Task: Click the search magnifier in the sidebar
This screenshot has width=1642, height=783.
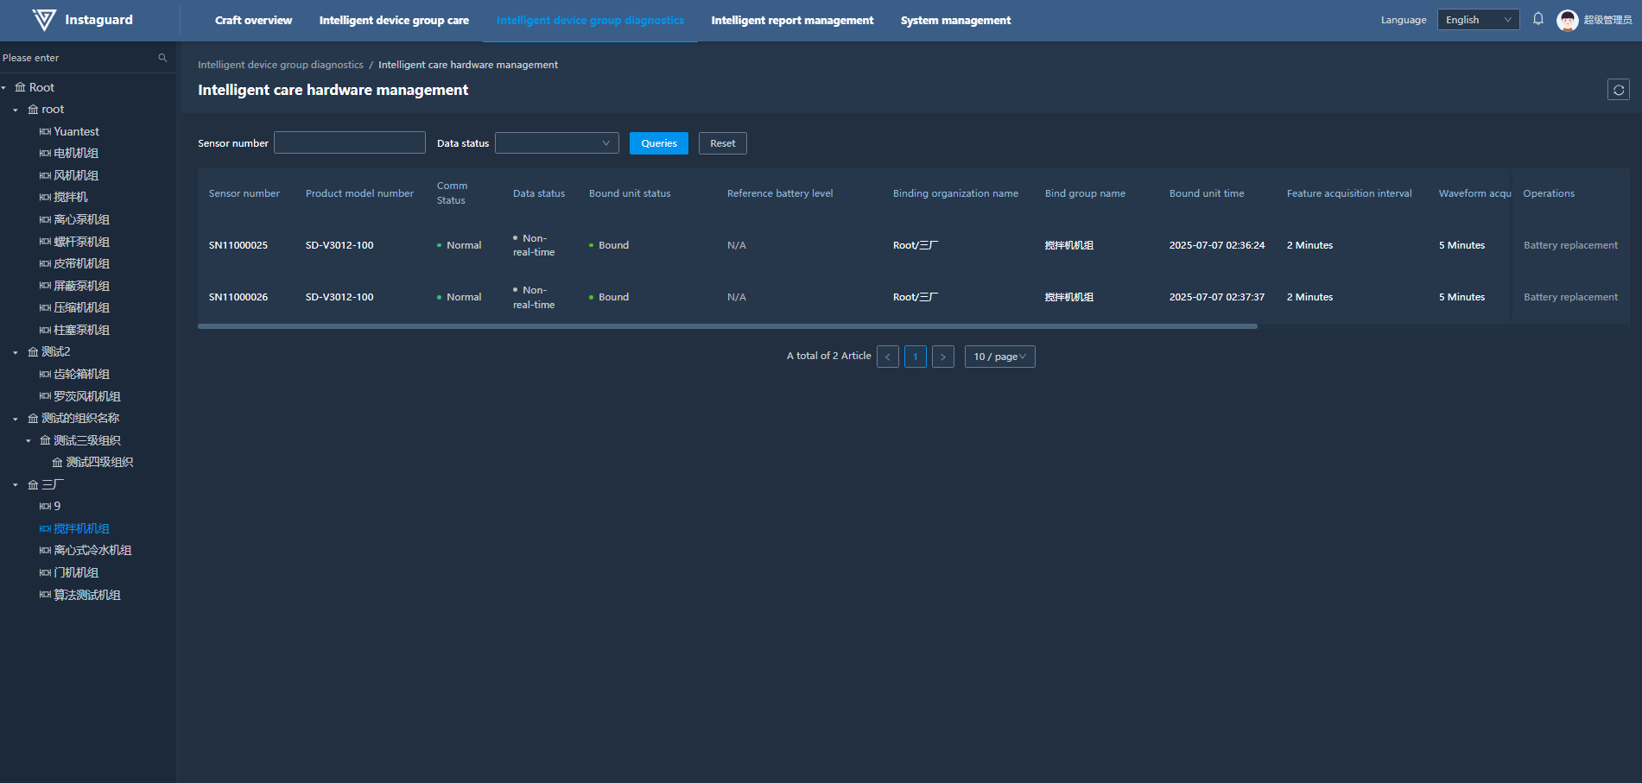Action: pyautogui.click(x=162, y=58)
